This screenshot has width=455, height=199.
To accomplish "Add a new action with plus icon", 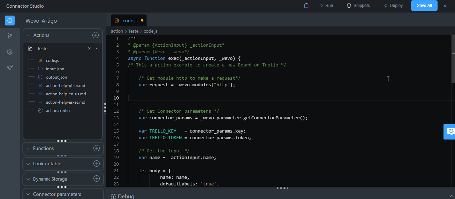I will tap(95, 35).
